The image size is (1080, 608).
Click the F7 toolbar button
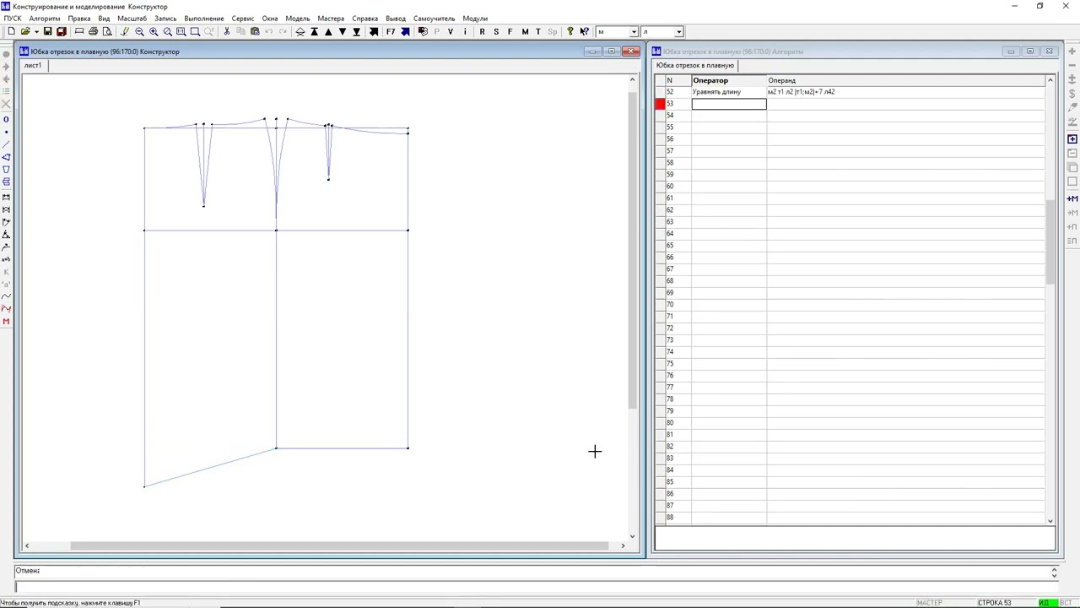[x=391, y=31]
